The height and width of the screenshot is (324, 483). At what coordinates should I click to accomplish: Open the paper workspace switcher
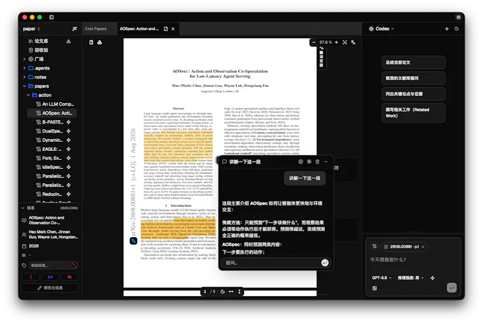pos(31,29)
